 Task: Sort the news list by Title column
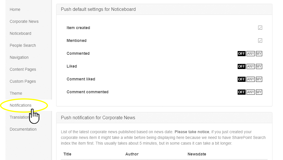(x=67, y=154)
